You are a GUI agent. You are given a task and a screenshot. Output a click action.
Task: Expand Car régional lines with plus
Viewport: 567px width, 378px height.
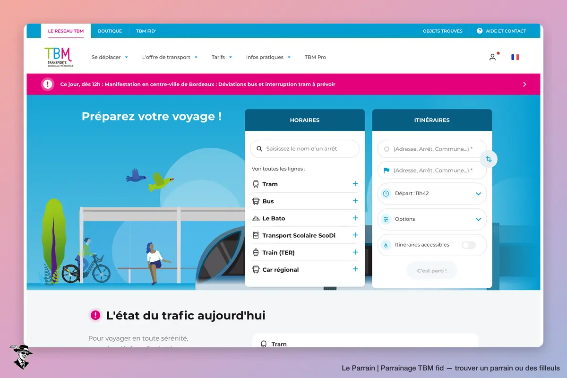(355, 269)
